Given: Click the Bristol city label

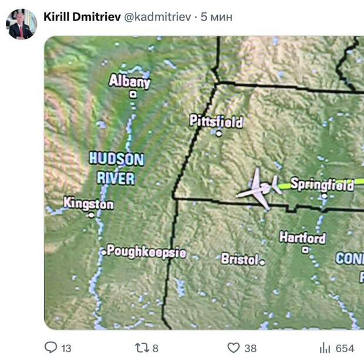Looking at the screenshot, I should pos(240,259).
